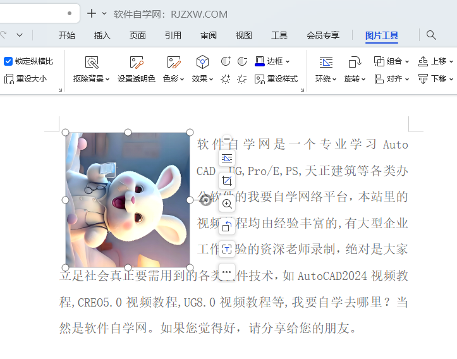
Task: Click the increase contrast icon
Action: point(226,61)
